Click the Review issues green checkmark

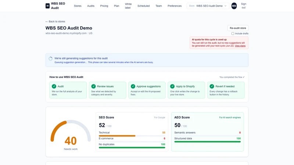tap(93, 86)
